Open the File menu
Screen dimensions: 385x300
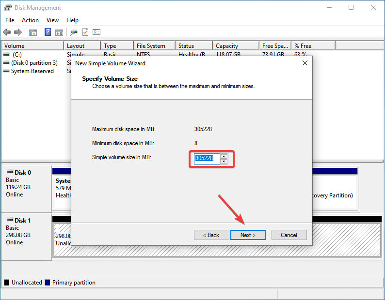[x=10, y=20]
